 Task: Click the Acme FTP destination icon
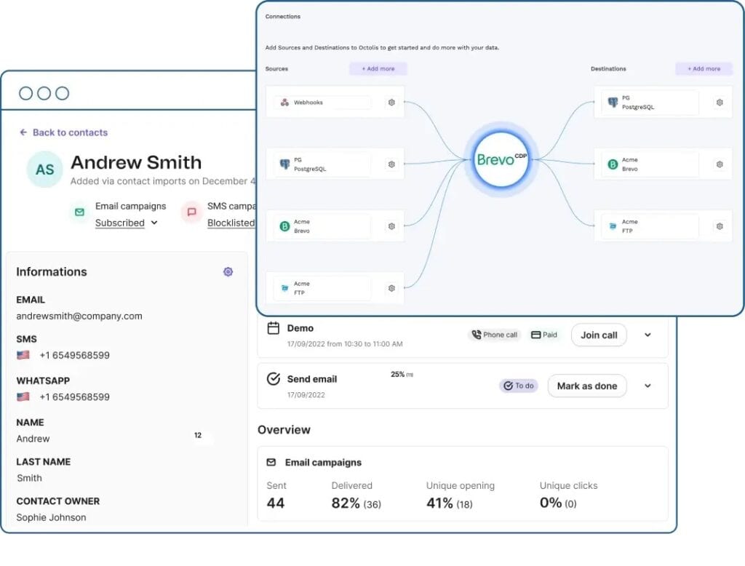pos(613,226)
